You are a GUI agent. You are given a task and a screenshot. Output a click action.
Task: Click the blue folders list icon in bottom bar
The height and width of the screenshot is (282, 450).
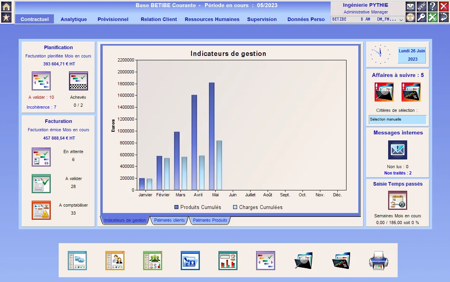77,261
